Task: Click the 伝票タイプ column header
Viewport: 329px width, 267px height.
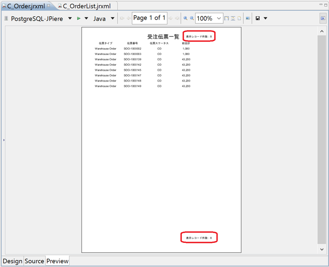Action: click(x=106, y=43)
